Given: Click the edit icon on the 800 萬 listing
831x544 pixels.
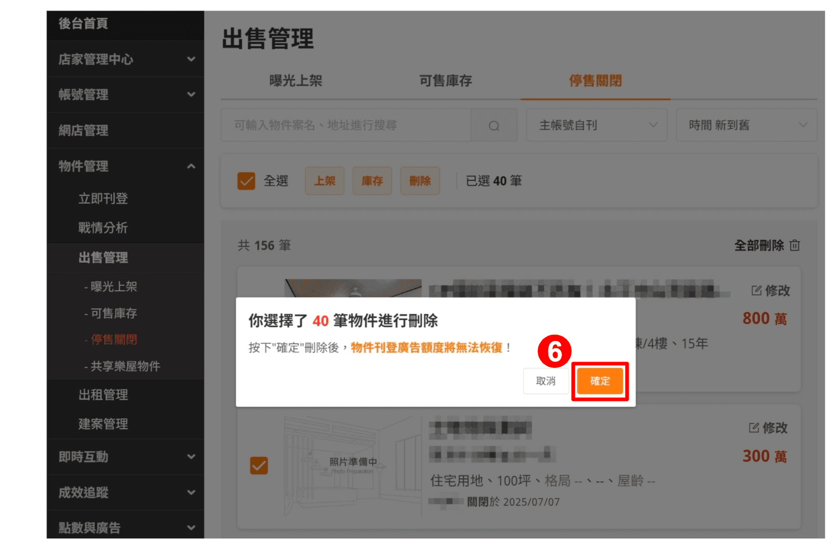Looking at the screenshot, I should click(756, 290).
